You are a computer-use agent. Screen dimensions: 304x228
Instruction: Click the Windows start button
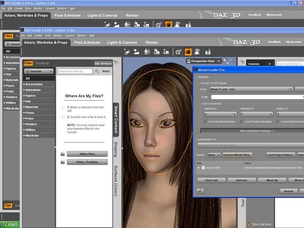coord(10,224)
